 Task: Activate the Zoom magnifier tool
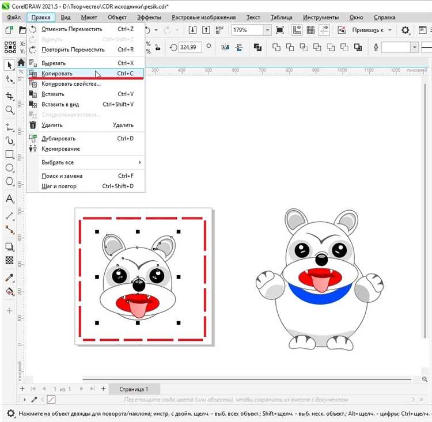(9, 110)
